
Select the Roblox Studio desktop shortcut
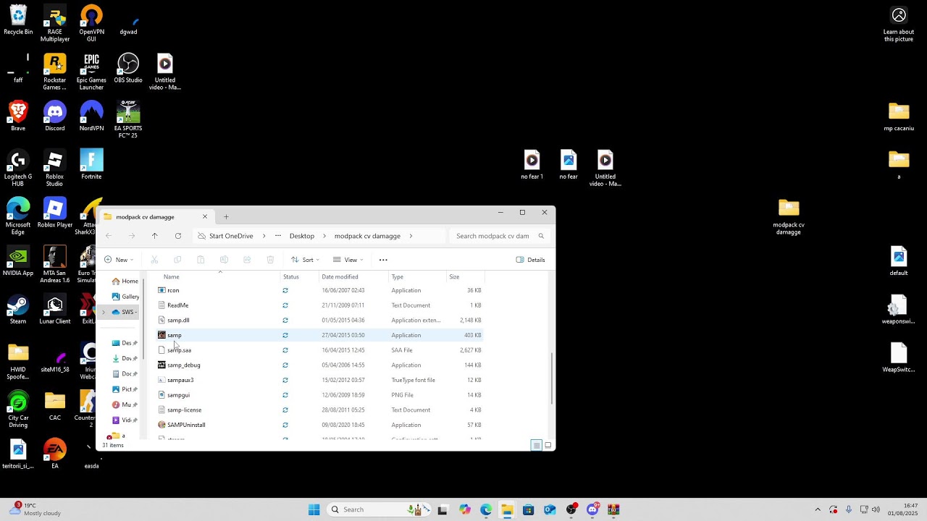point(55,169)
